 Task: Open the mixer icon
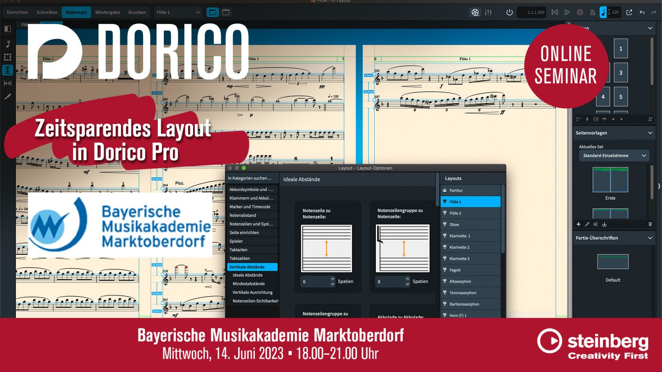pos(488,12)
